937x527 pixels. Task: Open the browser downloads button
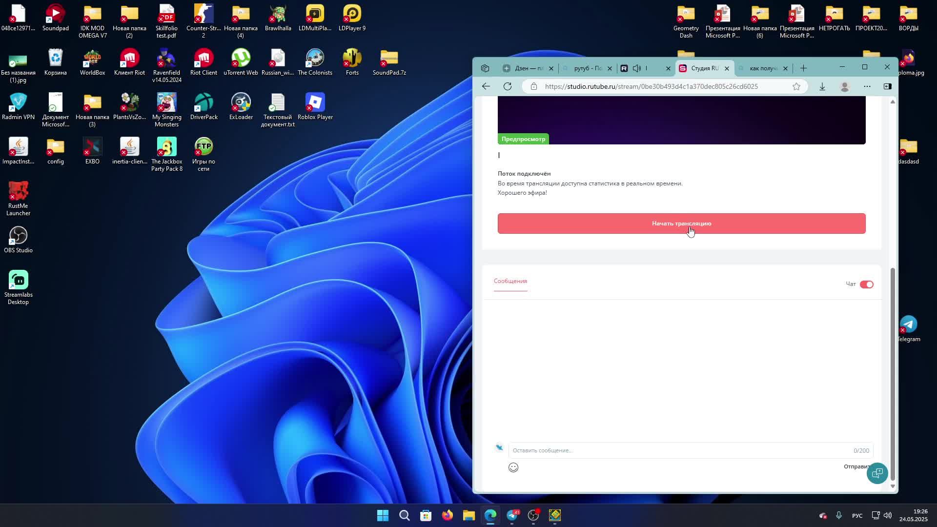[x=822, y=86]
